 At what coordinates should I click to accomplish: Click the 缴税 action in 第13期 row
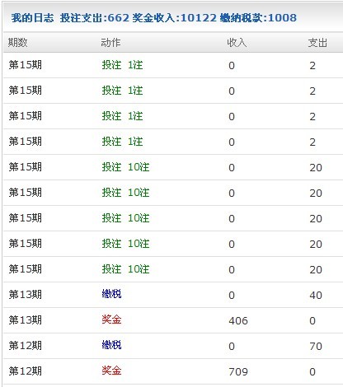click(x=111, y=294)
